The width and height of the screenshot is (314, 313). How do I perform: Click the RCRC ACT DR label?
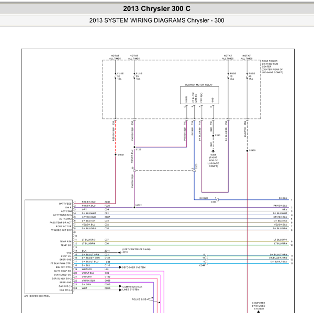pyautogui.click(x=63, y=227)
